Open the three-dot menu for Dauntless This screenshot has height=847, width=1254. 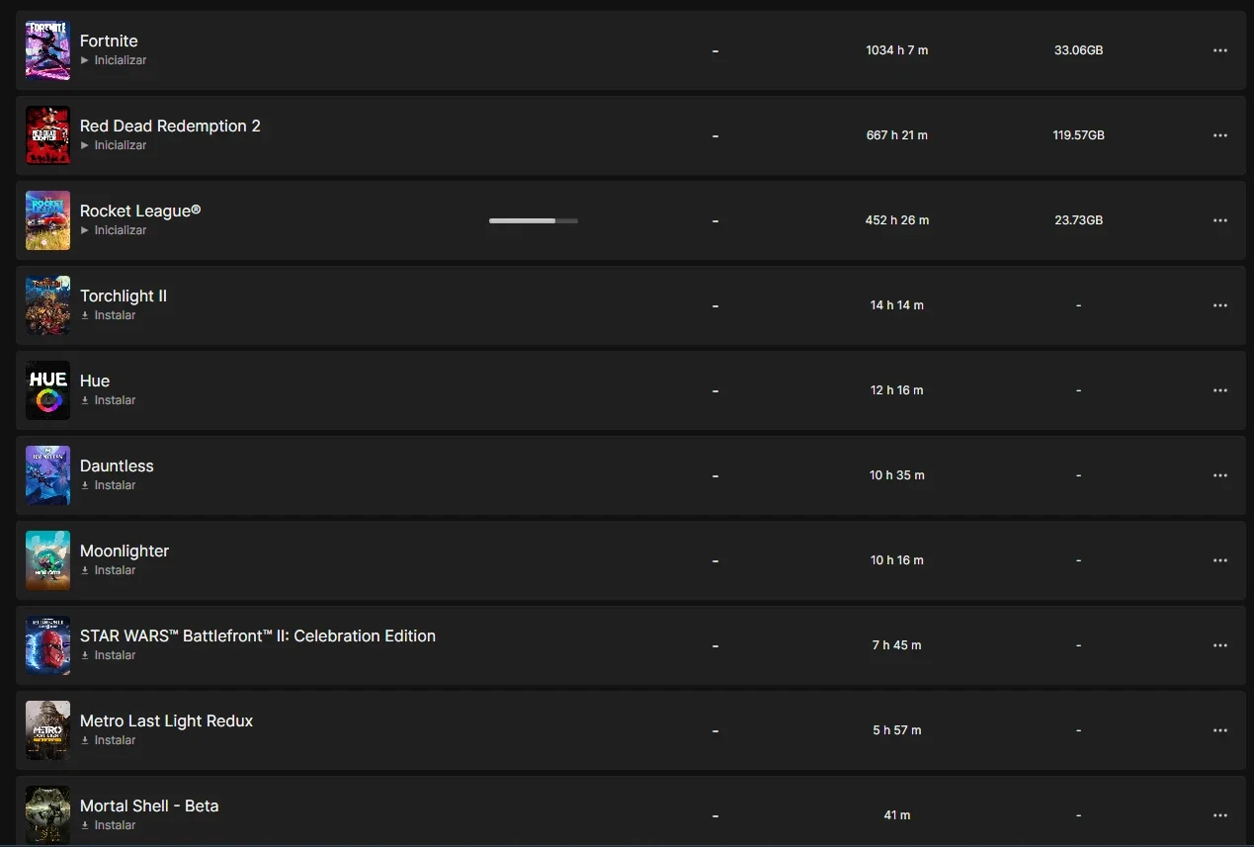tap(1219, 475)
